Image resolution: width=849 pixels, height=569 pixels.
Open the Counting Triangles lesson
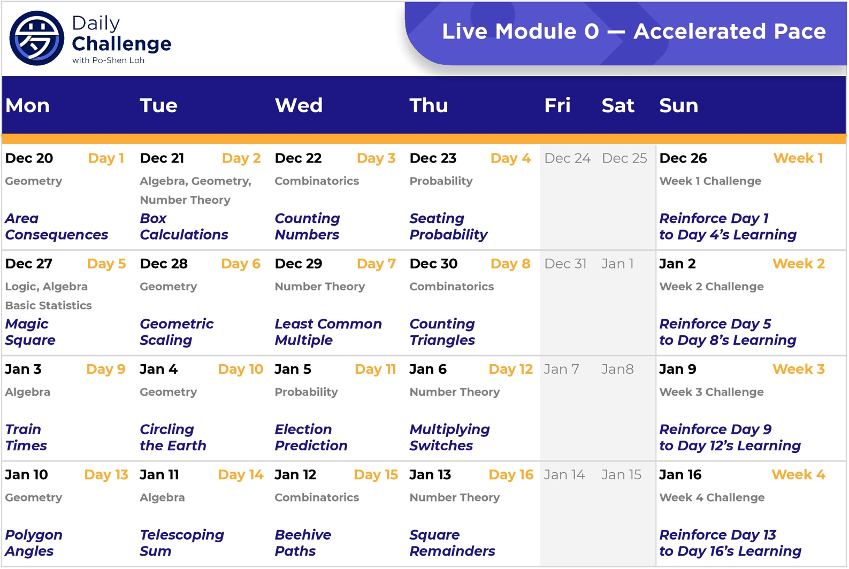[442, 332]
